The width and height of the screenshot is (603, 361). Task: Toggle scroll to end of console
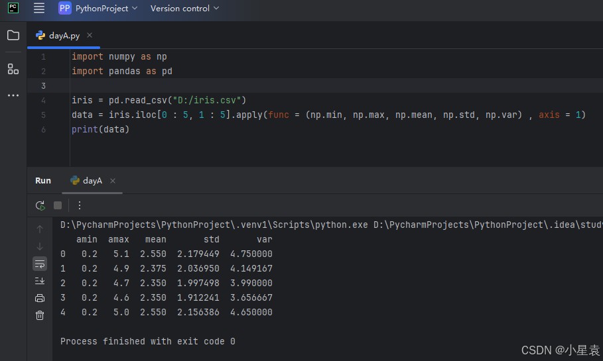coord(40,281)
